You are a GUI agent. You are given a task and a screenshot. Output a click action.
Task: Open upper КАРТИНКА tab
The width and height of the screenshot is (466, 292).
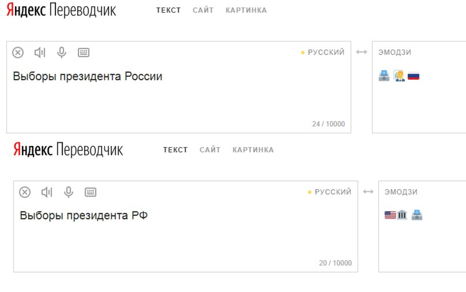click(246, 10)
